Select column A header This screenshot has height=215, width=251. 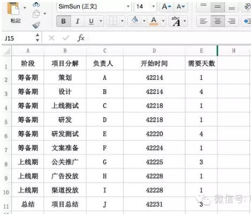(x=28, y=51)
